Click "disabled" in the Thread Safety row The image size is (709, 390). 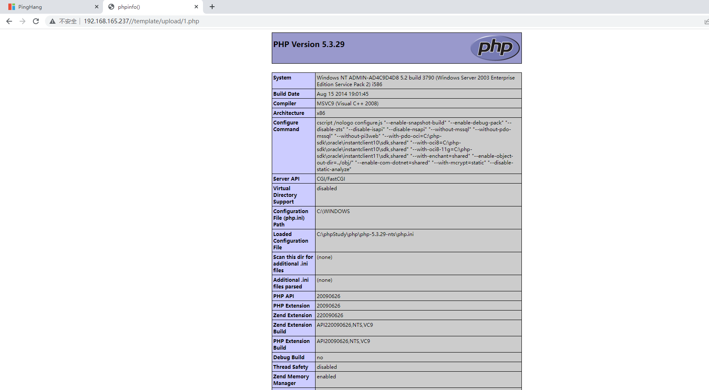pyautogui.click(x=327, y=367)
